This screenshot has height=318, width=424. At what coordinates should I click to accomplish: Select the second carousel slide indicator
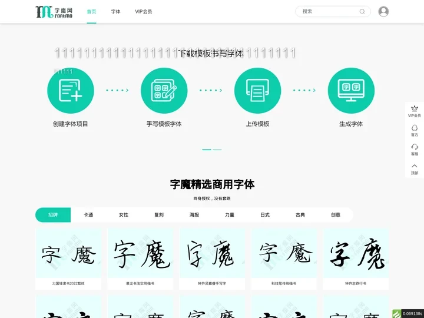[x=217, y=150]
